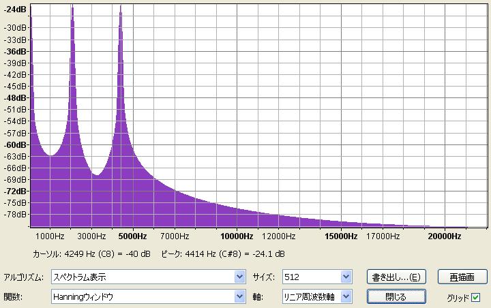The height and width of the screenshot is (308, 491).
Task: Close the dialog with the 閉じる button
Action: pos(396,296)
